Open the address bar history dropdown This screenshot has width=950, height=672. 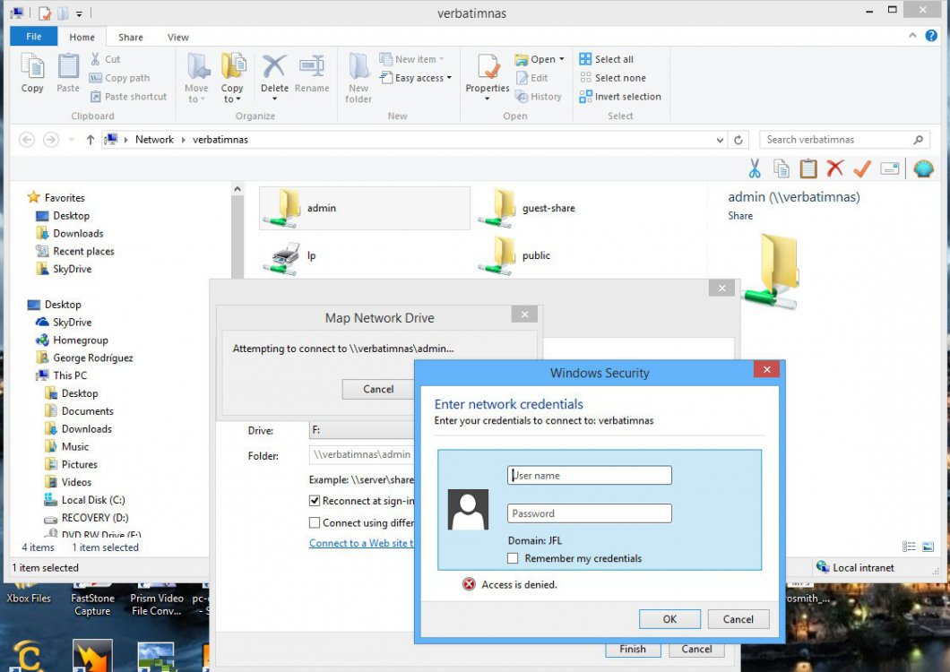720,140
